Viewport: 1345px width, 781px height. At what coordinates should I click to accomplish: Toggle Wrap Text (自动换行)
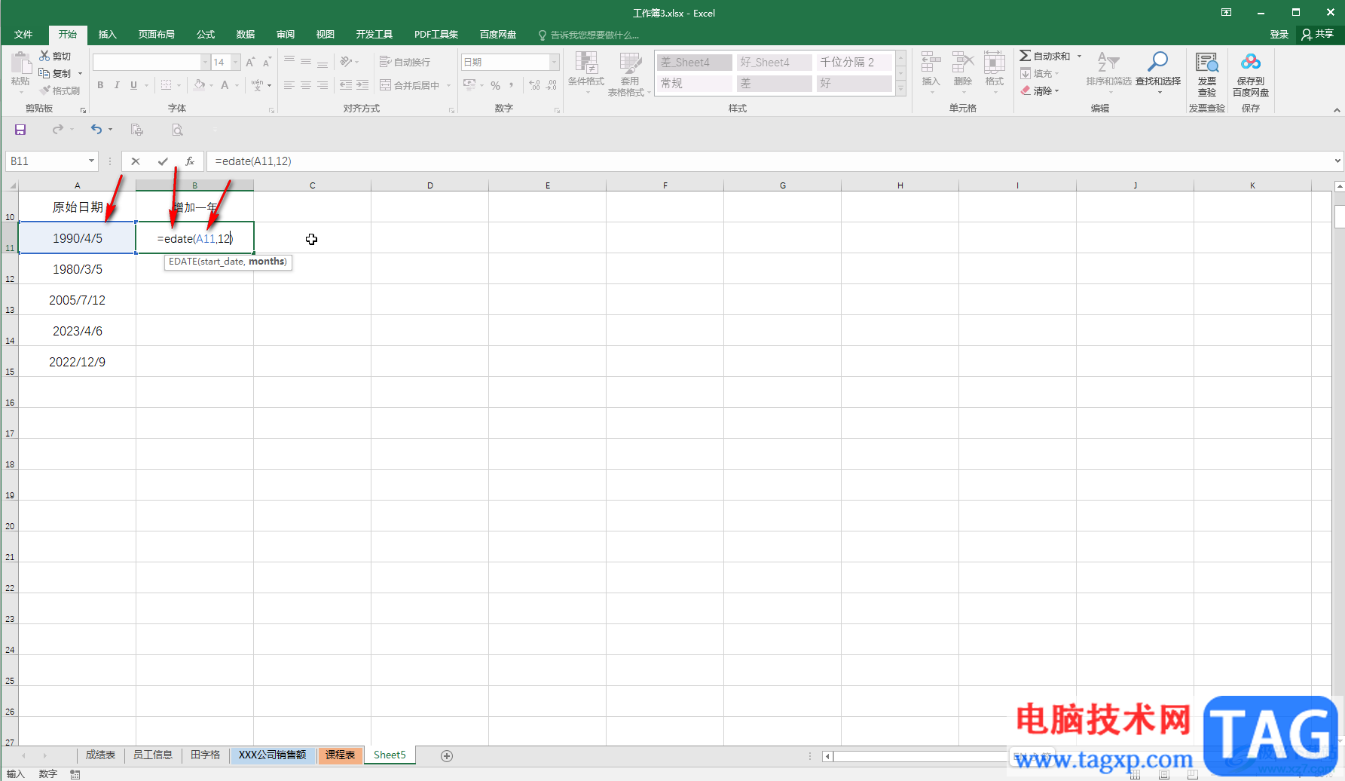(x=405, y=62)
